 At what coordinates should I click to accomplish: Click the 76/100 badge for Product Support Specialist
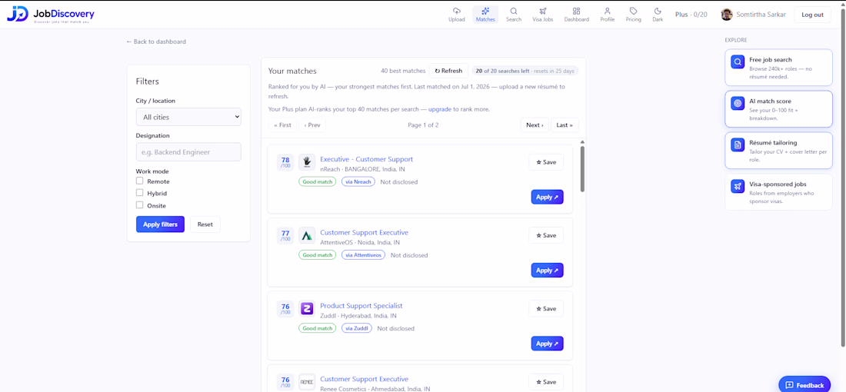tap(285, 309)
